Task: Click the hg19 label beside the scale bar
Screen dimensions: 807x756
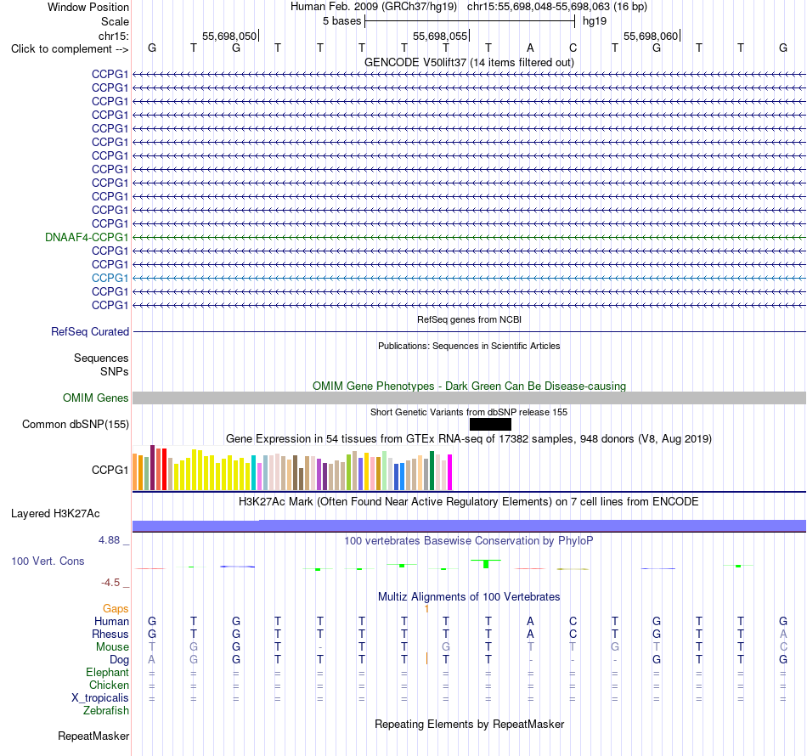Action: [x=595, y=21]
